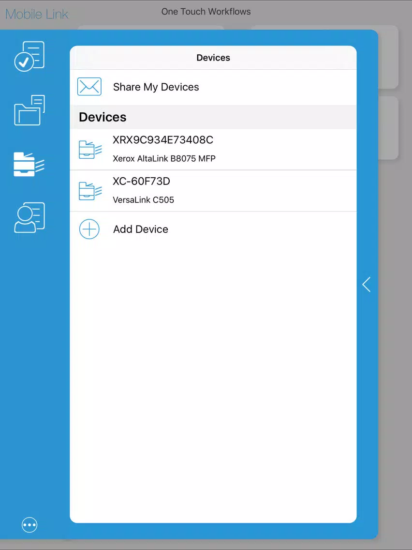Open the user contacts sidebar icon
The width and height of the screenshot is (412, 550).
tap(29, 217)
